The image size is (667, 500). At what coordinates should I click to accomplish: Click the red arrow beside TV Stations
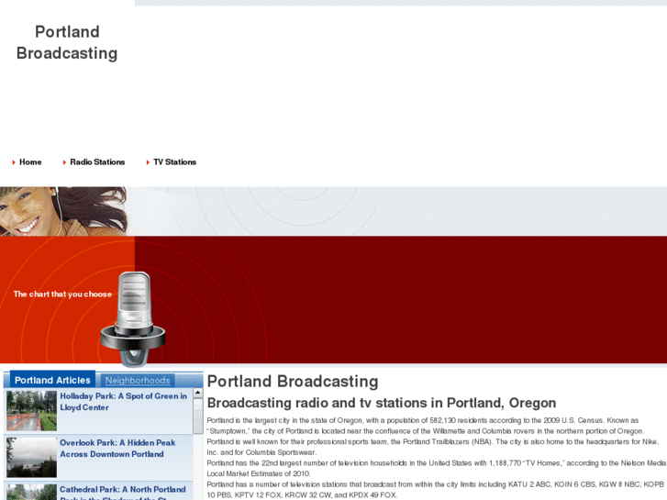[x=148, y=162]
